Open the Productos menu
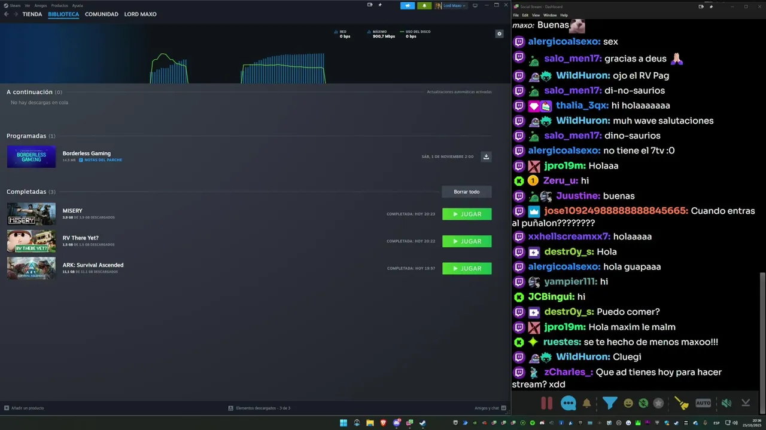The image size is (766, 430). pyautogui.click(x=60, y=5)
